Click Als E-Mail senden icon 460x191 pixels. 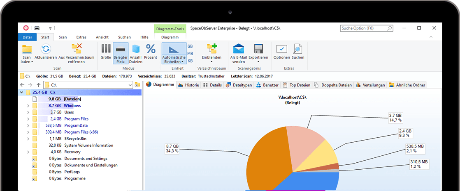pos(239,49)
